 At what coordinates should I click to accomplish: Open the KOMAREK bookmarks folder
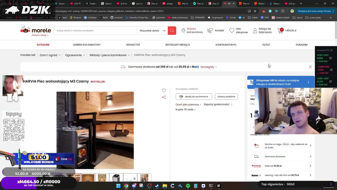[198, 18]
